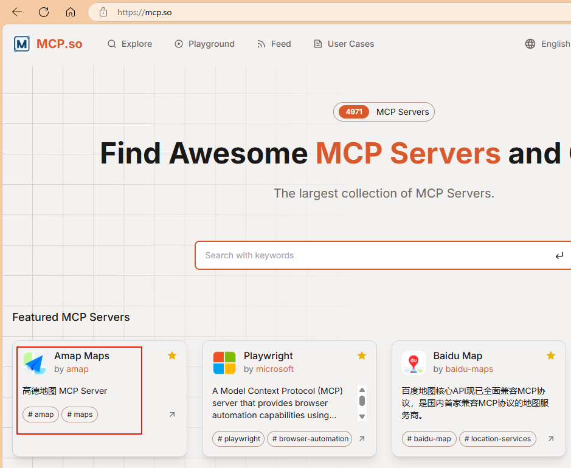Image resolution: width=571 pixels, height=468 pixels.
Task: Open Amap Maps via its external arrow icon
Action: click(172, 415)
